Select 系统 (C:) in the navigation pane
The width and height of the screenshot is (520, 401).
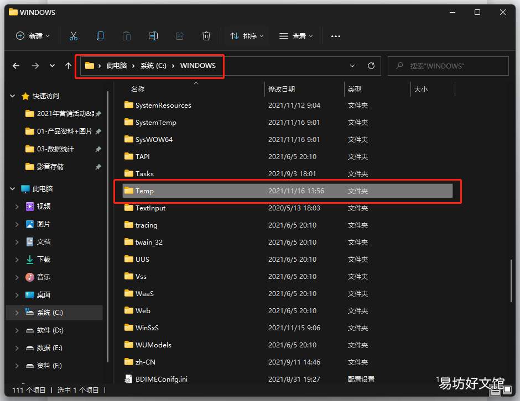click(54, 313)
